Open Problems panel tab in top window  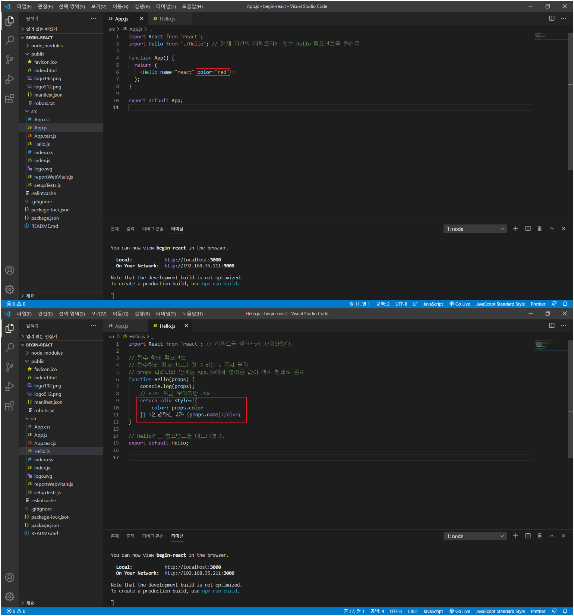[115, 229]
